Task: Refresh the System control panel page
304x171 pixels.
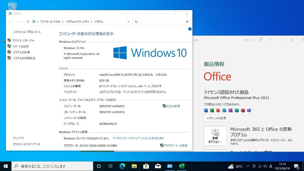Action: click(136, 22)
